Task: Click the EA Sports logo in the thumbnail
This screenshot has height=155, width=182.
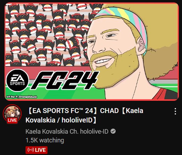Action: click(x=17, y=80)
